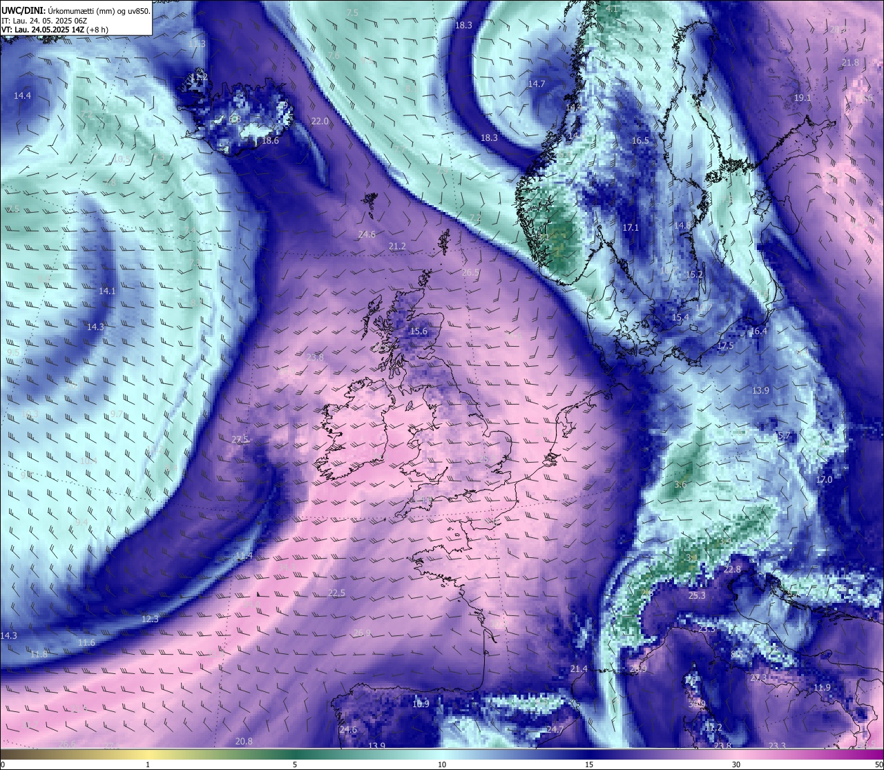This screenshot has width=884, height=770.
Task: Click the value 11.8 near the left edge
Action: tap(39, 653)
